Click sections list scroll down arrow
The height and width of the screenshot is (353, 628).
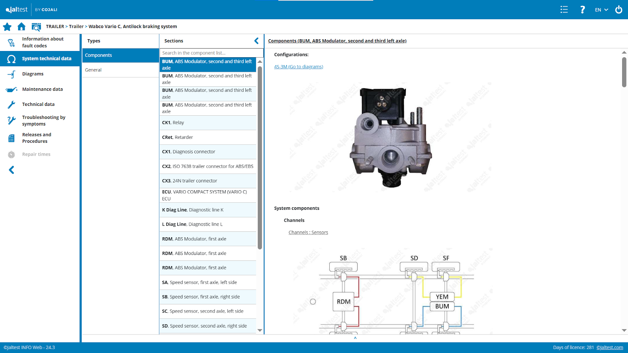tap(260, 330)
